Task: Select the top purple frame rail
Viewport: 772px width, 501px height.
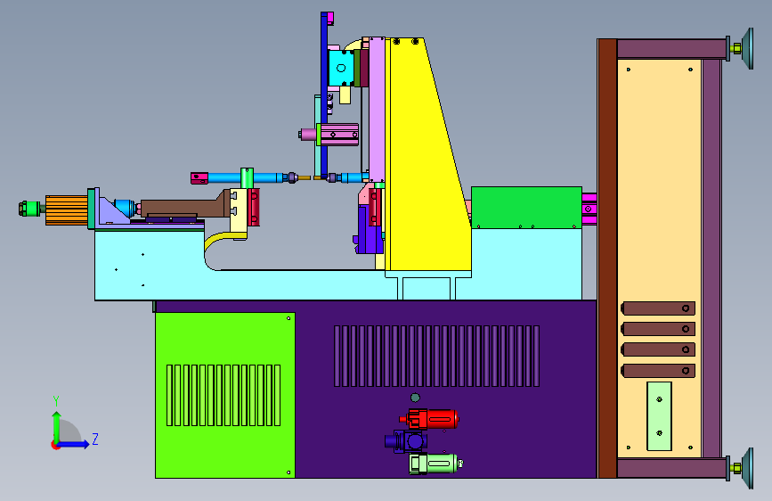Action: pyautogui.click(x=671, y=49)
